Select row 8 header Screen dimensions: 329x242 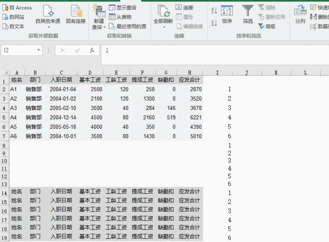pyautogui.click(x=4, y=145)
